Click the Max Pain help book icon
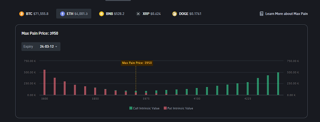Viewport: 320px width, 122px height. 262,14
